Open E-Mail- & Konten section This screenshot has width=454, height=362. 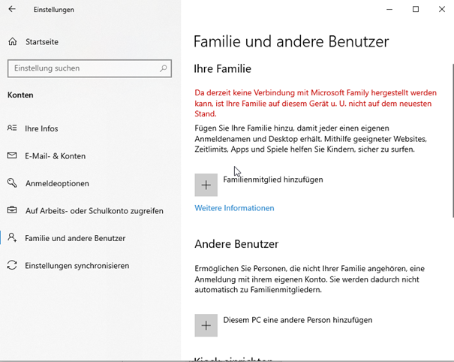pos(55,156)
